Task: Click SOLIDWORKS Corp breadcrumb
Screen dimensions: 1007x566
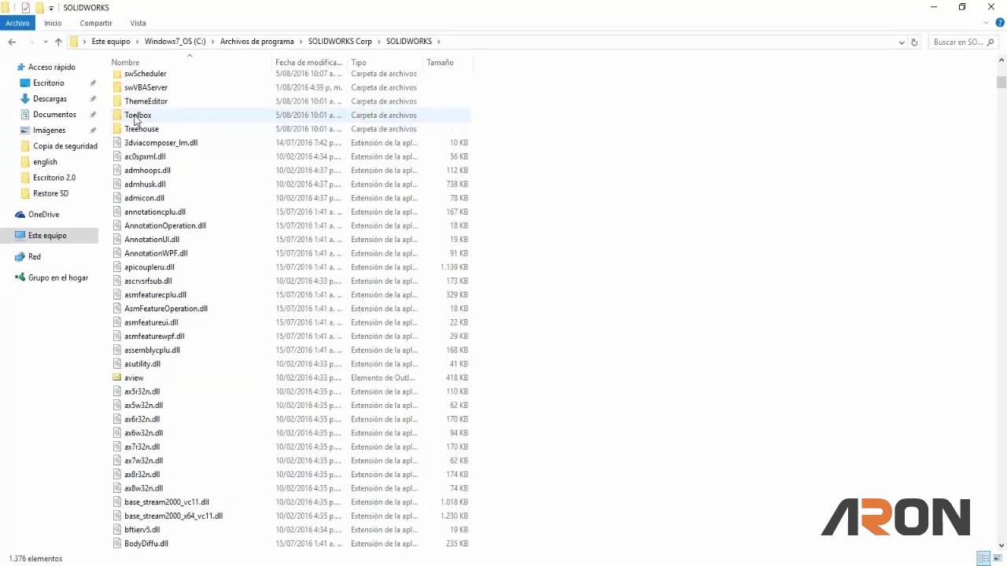Action: coord(340,42)
